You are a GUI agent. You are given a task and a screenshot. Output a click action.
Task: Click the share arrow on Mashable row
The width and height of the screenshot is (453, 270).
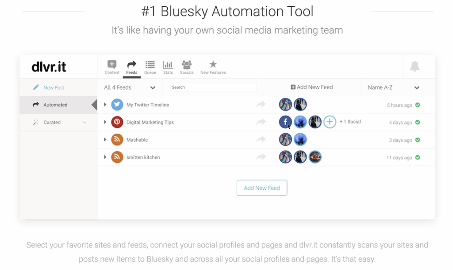point(261,139)
